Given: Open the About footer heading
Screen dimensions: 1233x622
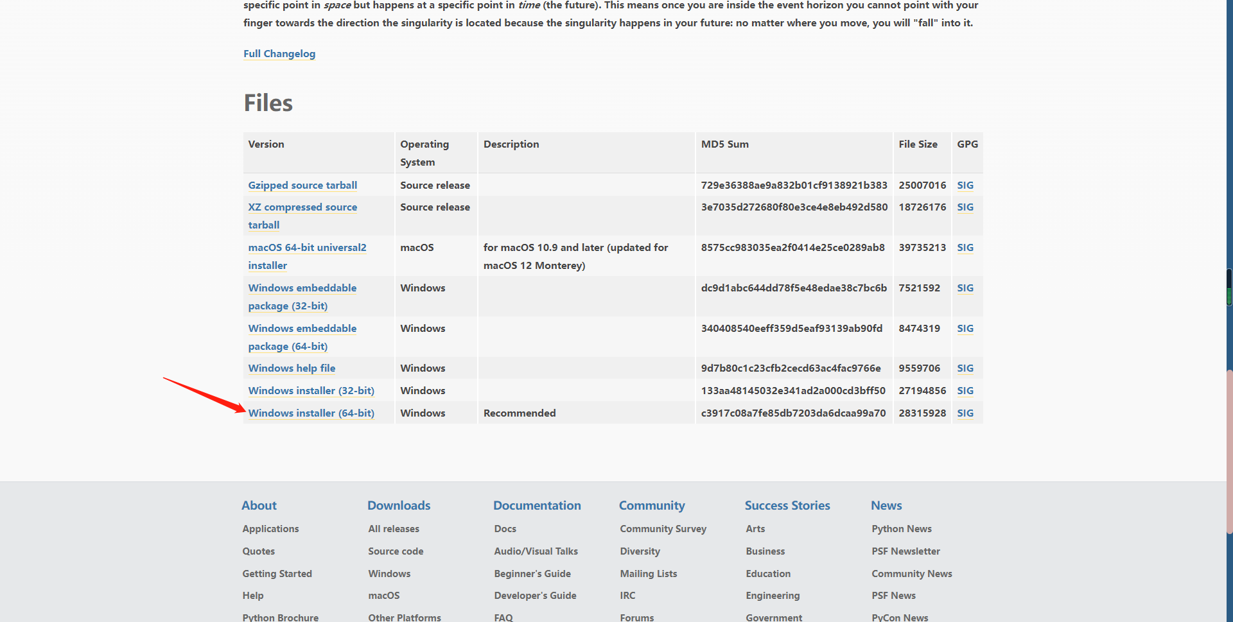Looking at the screenshot, I should tap(259, 506).
